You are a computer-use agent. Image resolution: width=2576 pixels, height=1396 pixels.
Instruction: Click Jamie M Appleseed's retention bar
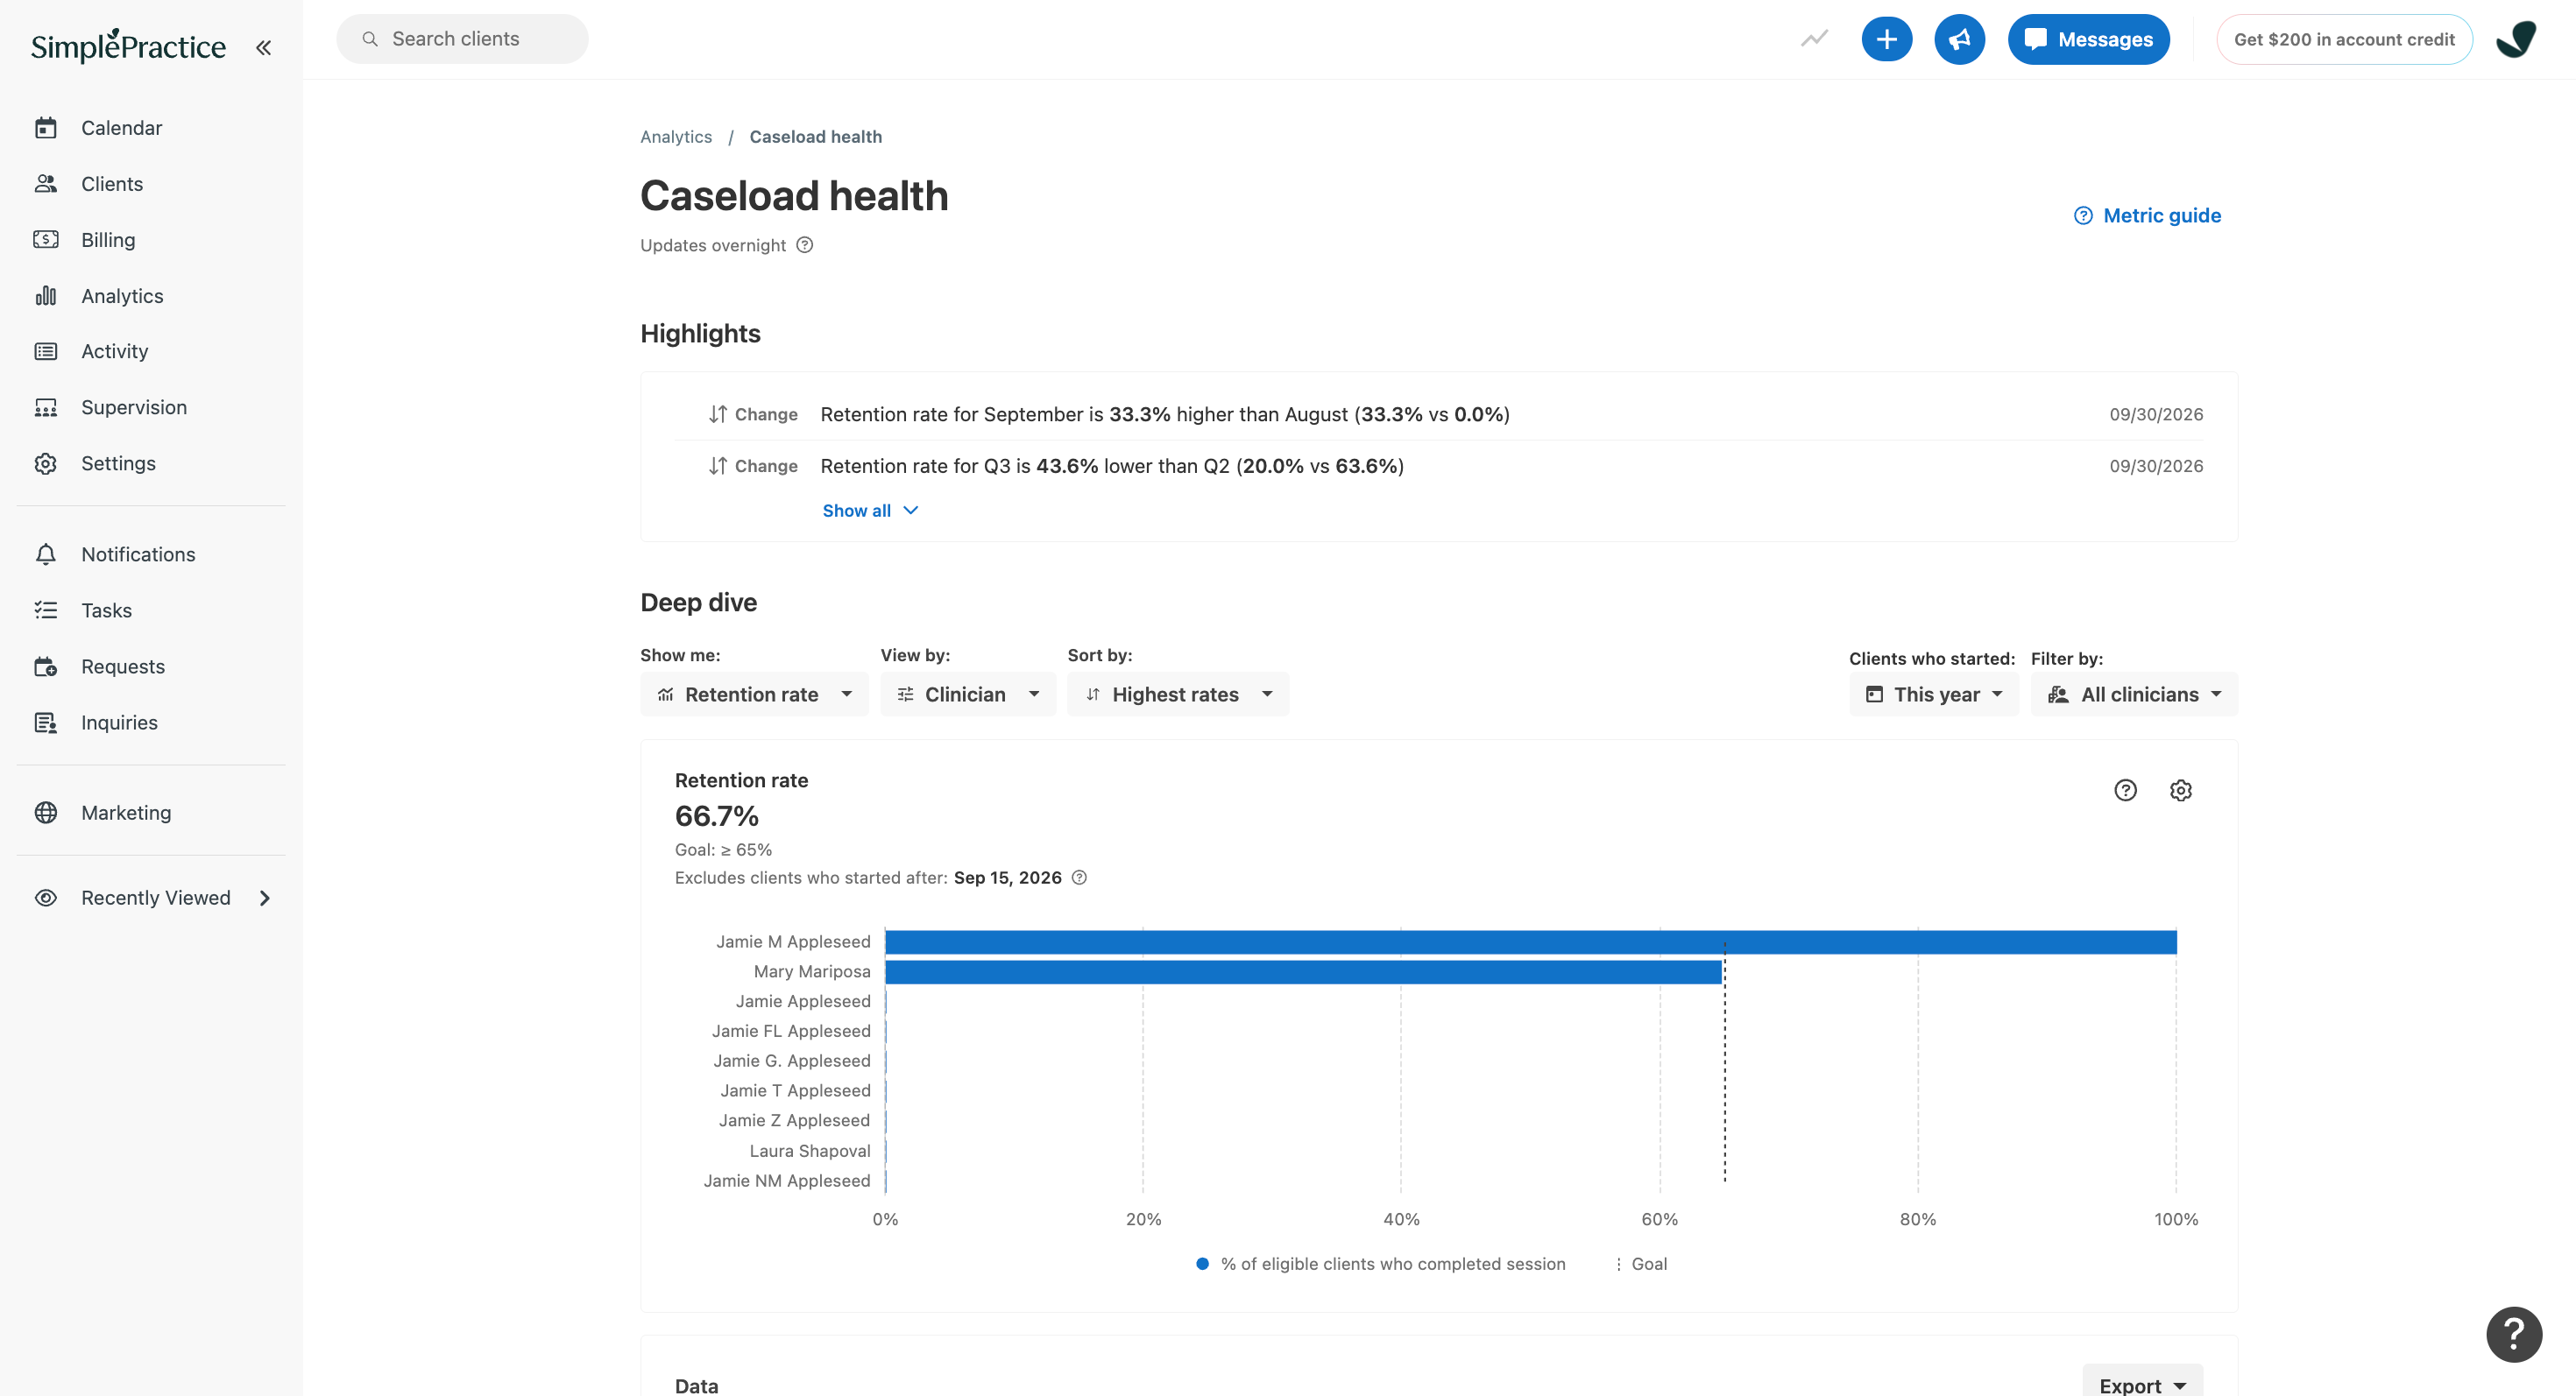[x=1530, y=941]
